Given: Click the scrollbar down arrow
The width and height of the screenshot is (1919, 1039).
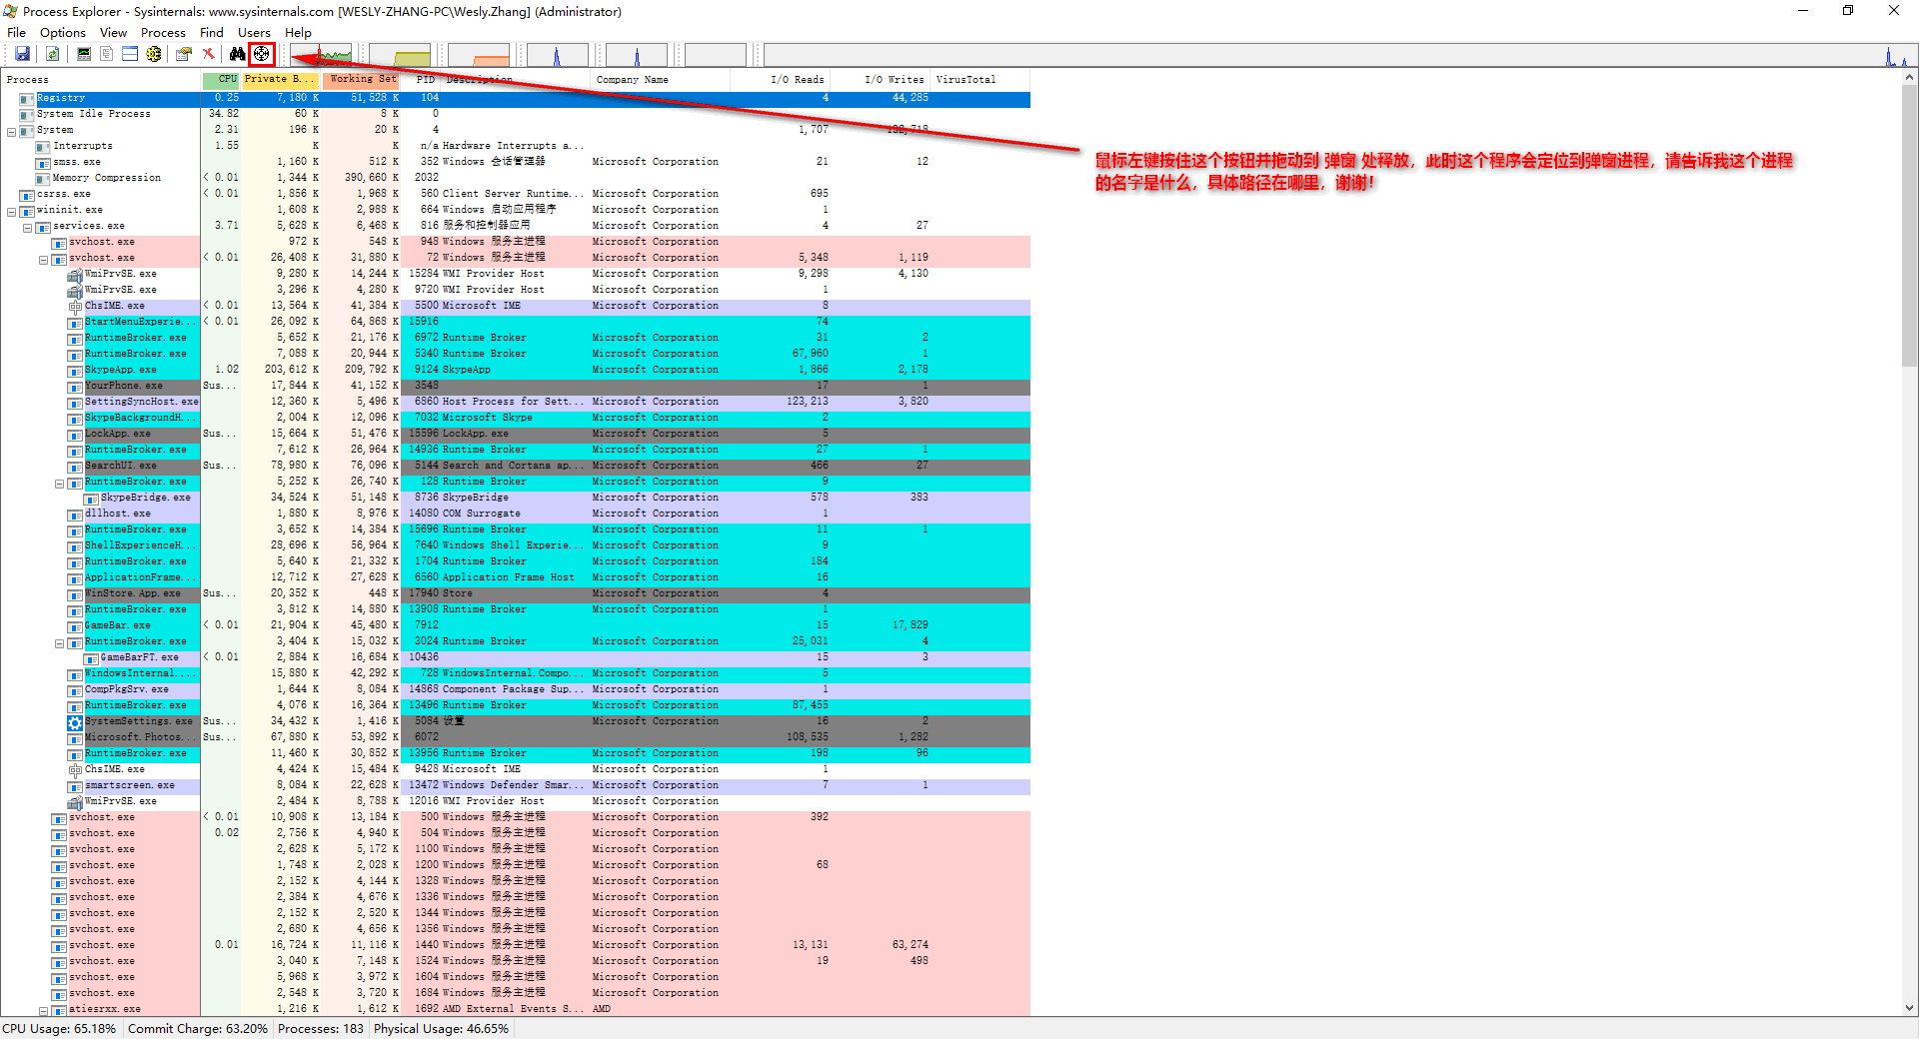Looking at the screenshot, I should tap(1910, 1009).
